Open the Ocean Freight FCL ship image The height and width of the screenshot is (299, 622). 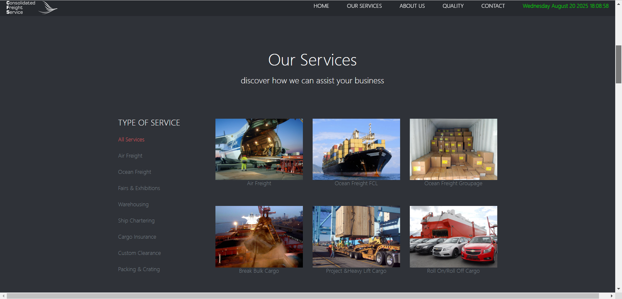[x=356, y=149]
